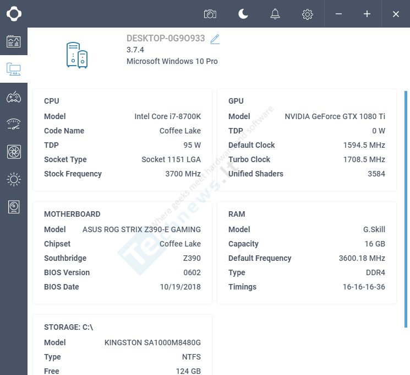This screenshot has height=375, width=410.
Task: Click the ASUS ROG STRIX Z390-E GAMING value
Action: (142, 229)
